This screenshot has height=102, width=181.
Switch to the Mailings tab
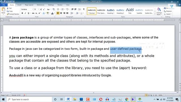(x=51, y=5)
